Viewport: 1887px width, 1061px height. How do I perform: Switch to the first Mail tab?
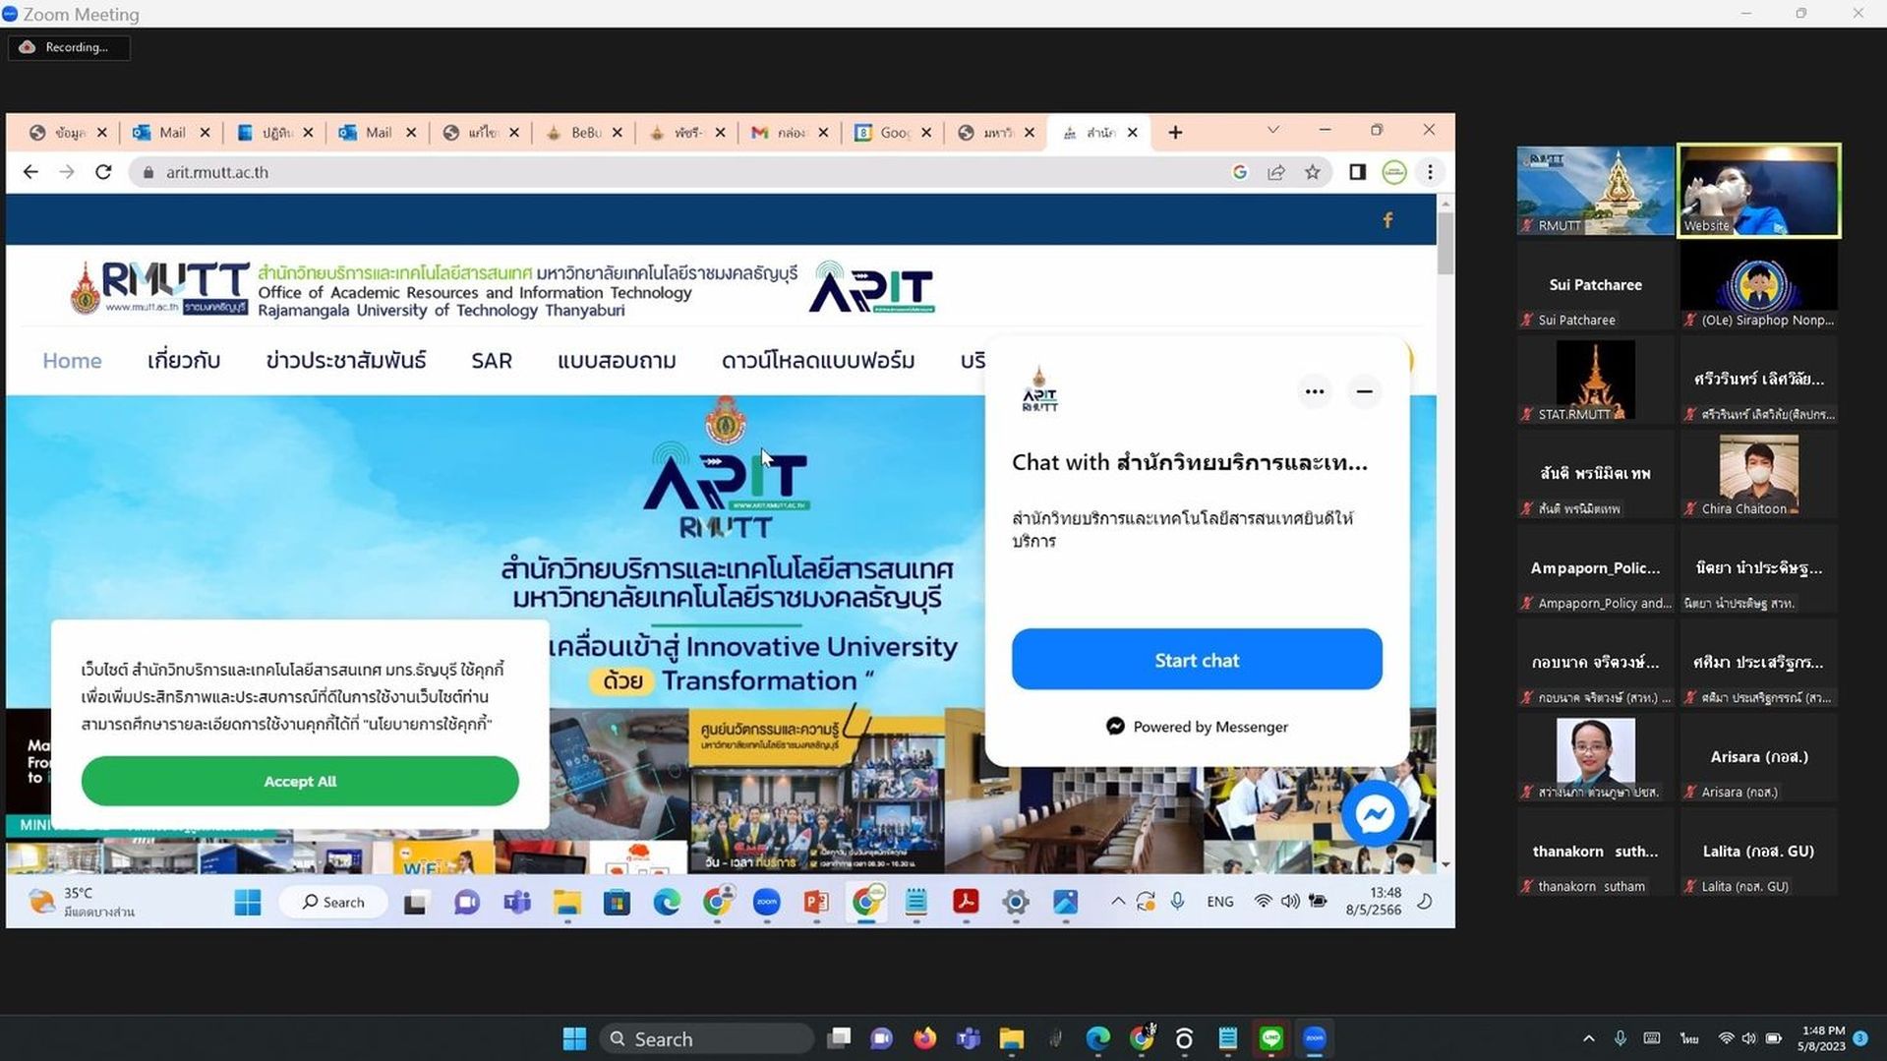click(x=171, y=133)
